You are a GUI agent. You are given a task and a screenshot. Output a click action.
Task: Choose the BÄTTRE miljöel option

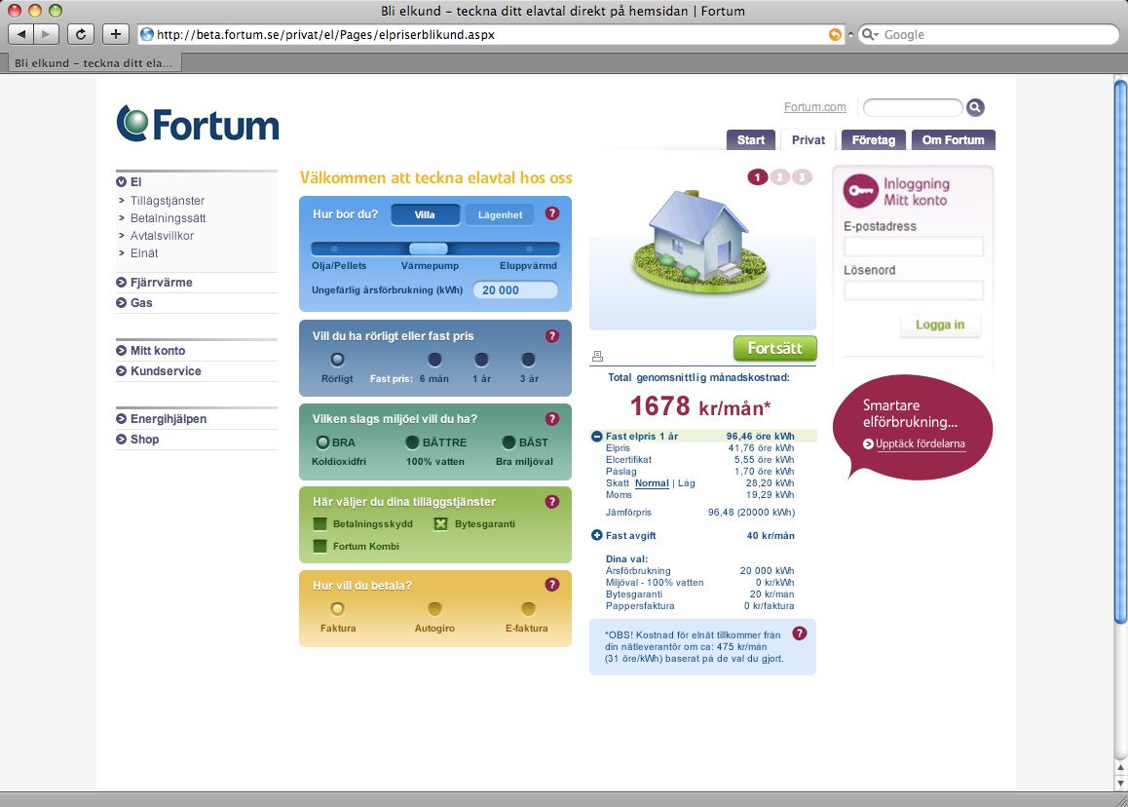click(x=412, y=442)
